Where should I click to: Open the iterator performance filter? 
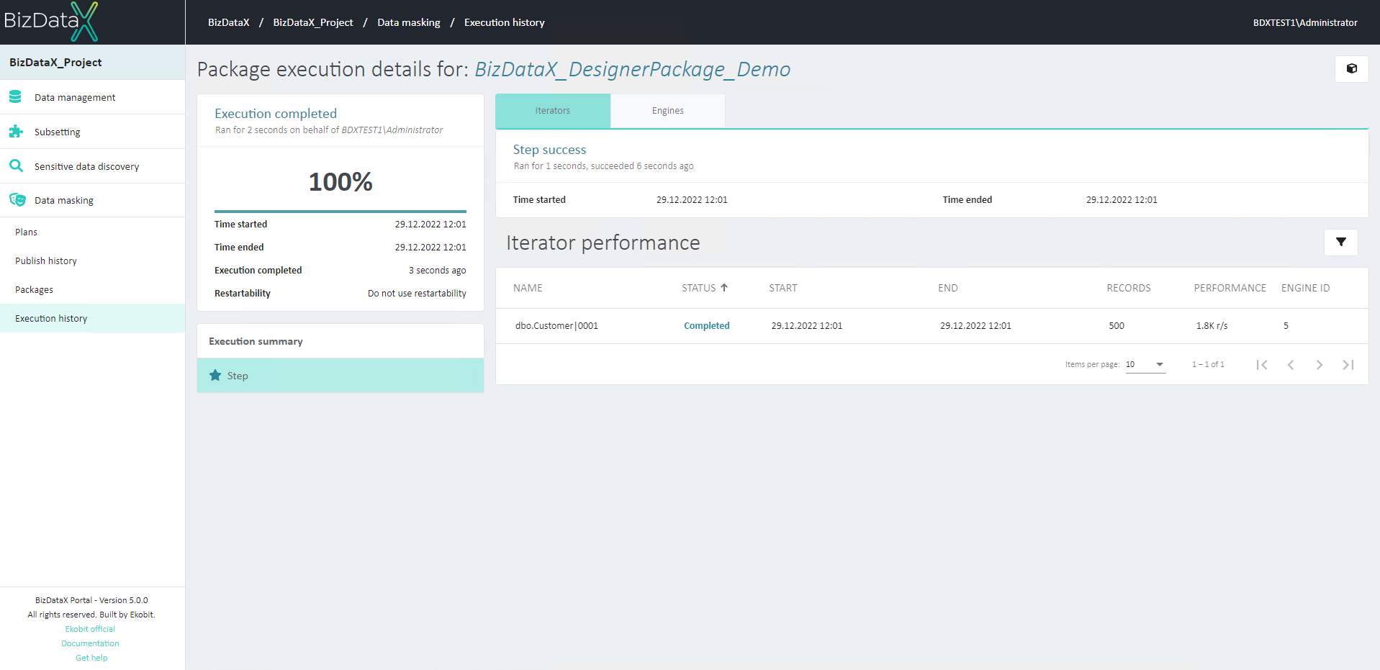tap(1340, 243)
